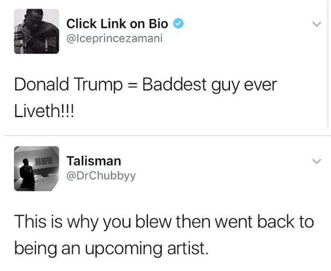Select the words "Donald Trump" in the tweet
Image resolution: width=331 pixels, height=271 pixels.
click(69, 85)
